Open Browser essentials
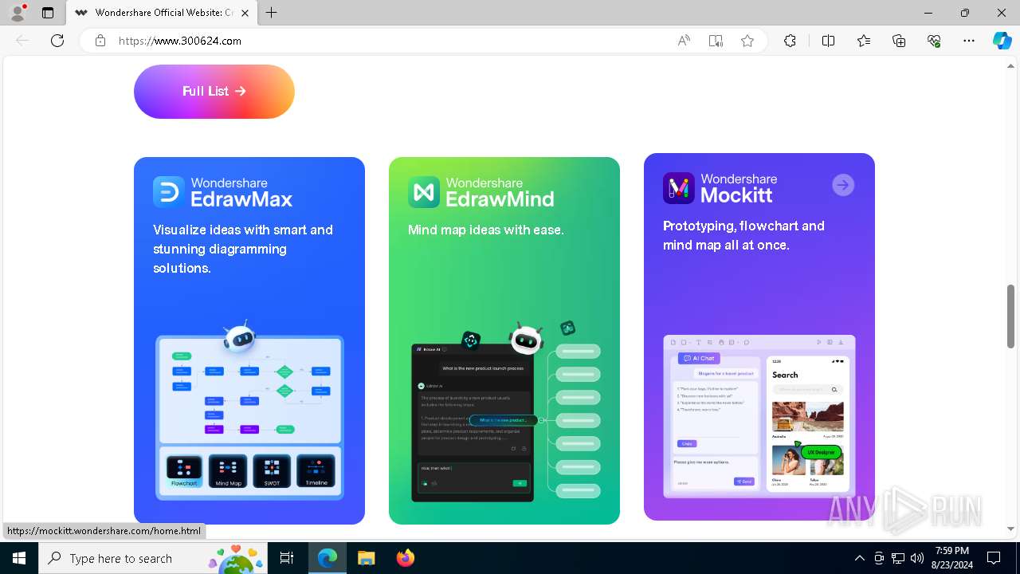This screenshot has width=1020, height=574. [x=934, y=41]
